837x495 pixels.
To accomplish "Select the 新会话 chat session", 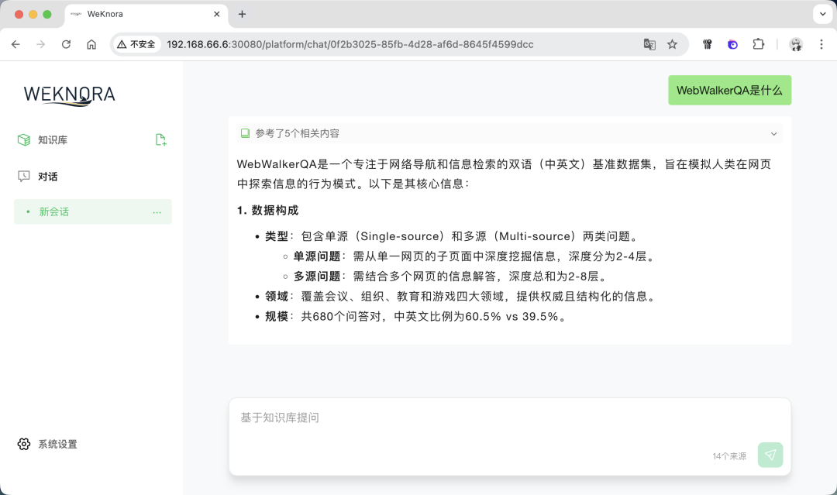I will 93,211.
